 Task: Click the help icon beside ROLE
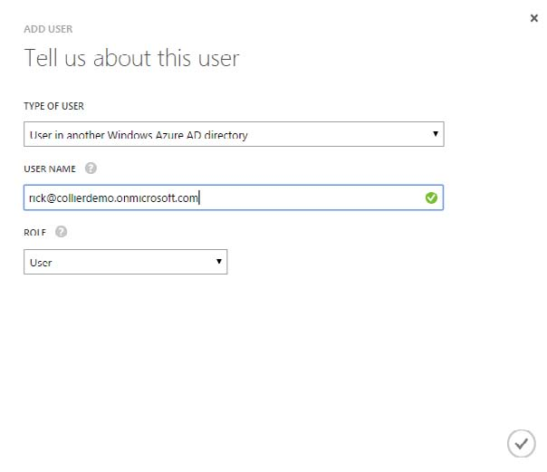pos(61,232)
